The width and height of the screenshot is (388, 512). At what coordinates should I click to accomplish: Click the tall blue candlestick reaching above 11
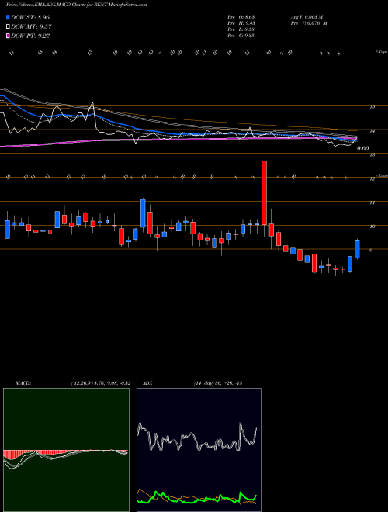click(x=143, y=213)
